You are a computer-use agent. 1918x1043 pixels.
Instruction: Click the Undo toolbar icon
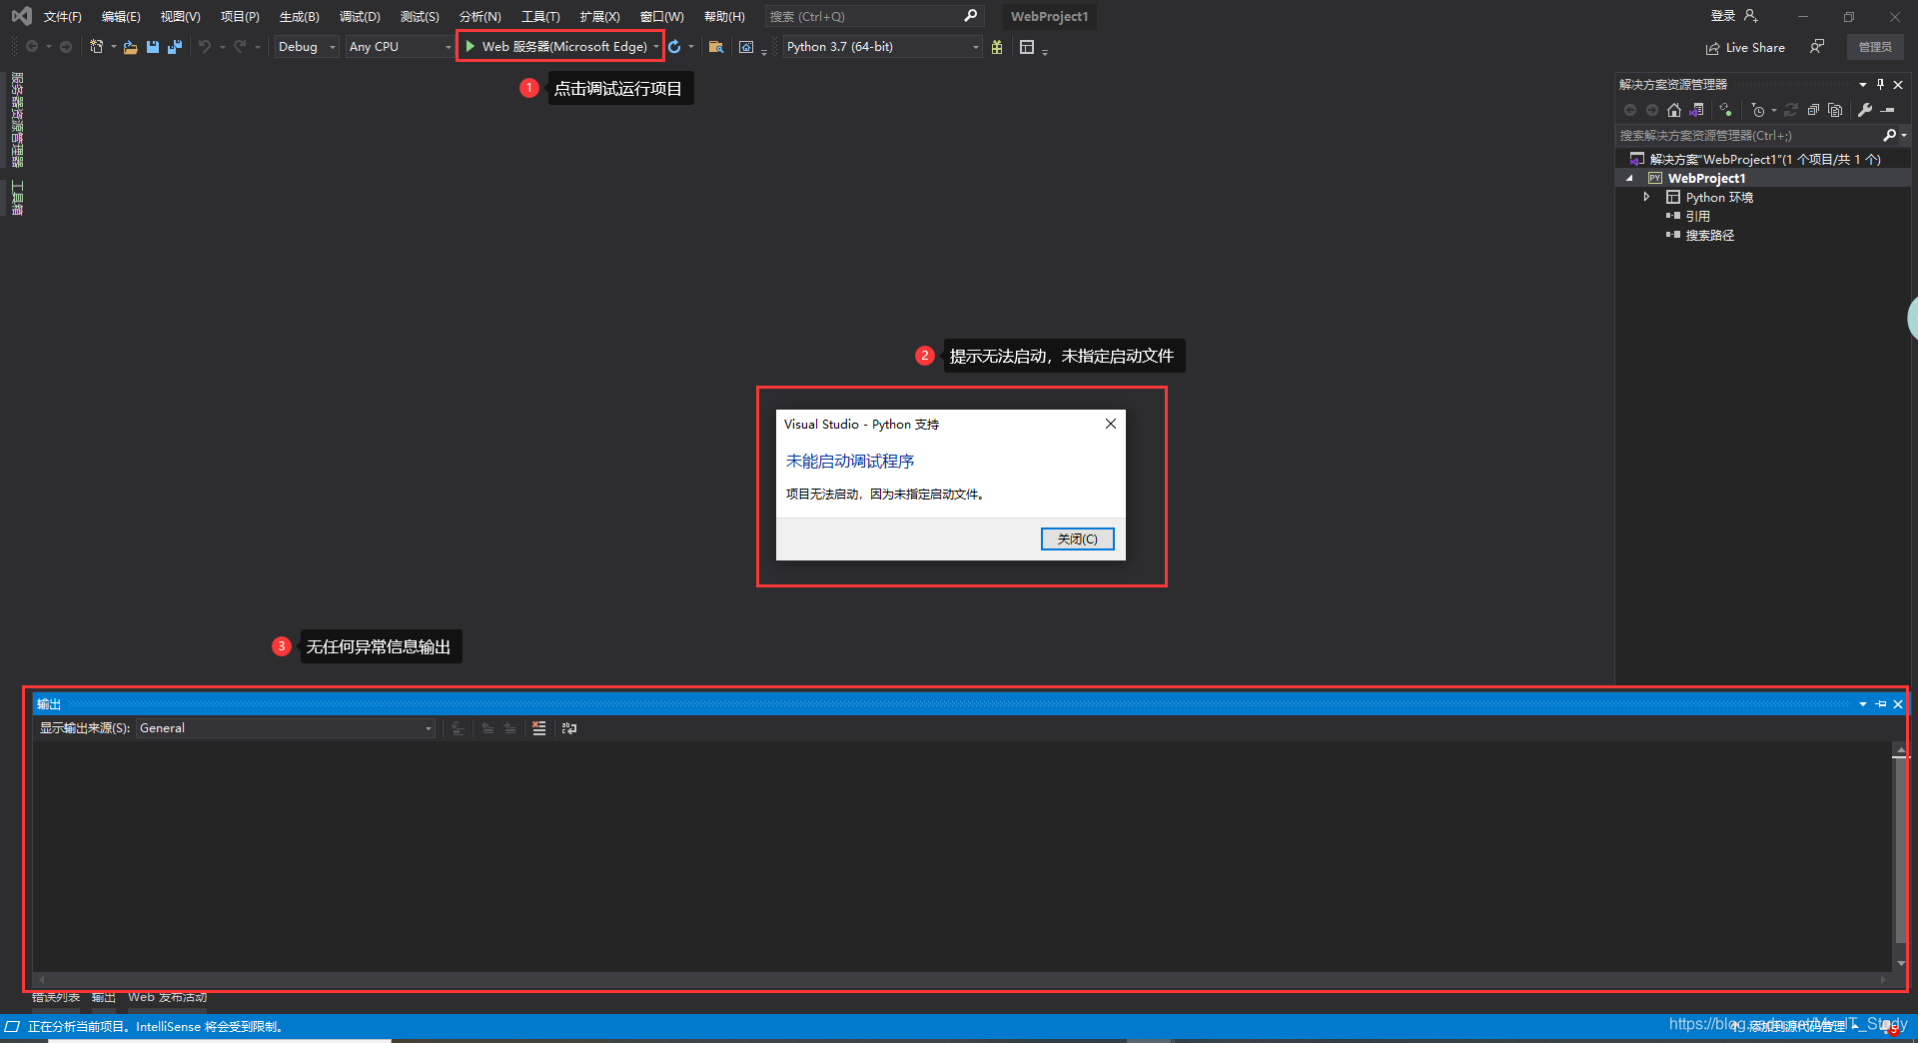pyautogui.click(x=204, y=47)
